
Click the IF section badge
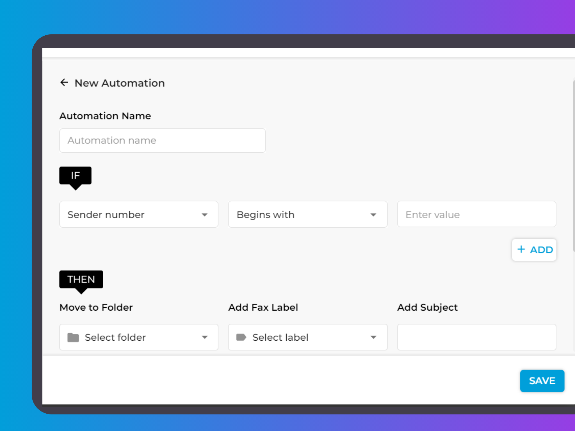[x=75, y=176]
